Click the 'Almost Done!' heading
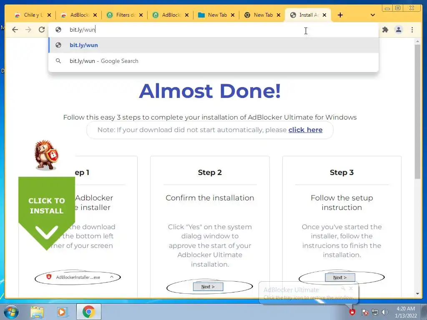Image resolution: width=427 pixels, height=320 pixels. (210, 91)
